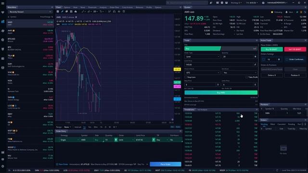Open the Range None dropdown below chart

[x=67, y=127]
